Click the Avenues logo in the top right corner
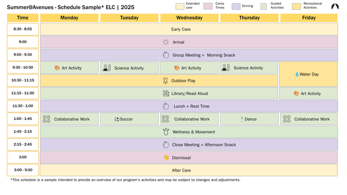 tap(335, 7)
